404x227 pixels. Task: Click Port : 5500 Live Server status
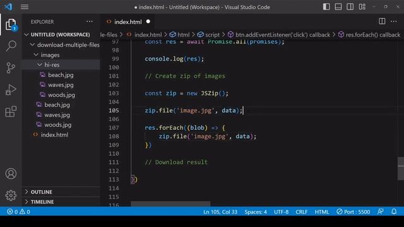point(353,212)
